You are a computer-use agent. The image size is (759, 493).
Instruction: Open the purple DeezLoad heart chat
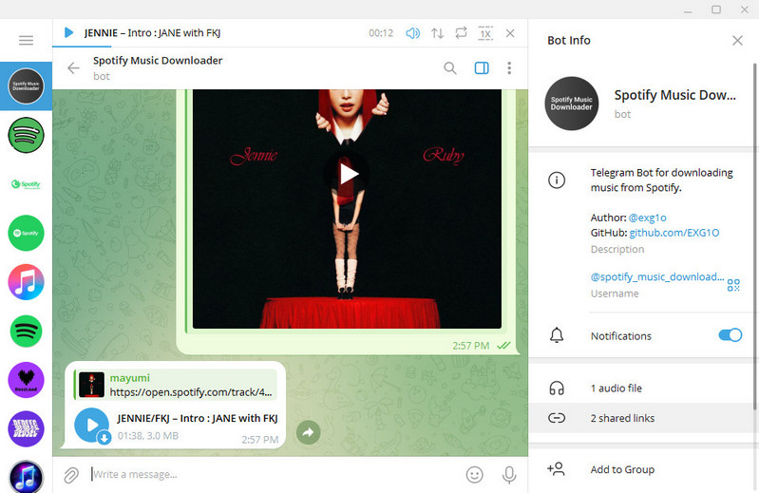pos(27,380)
